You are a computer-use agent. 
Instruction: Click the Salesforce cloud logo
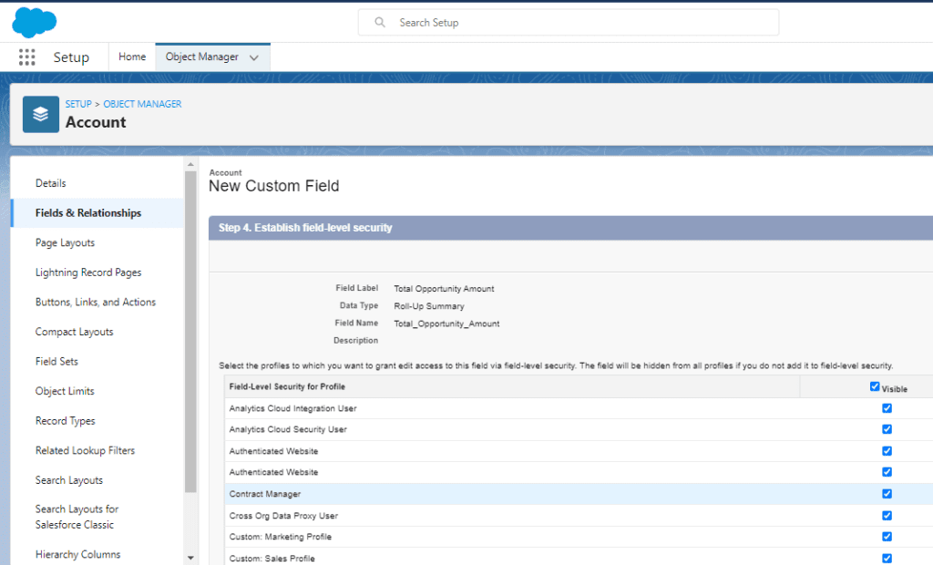(34, 23)
